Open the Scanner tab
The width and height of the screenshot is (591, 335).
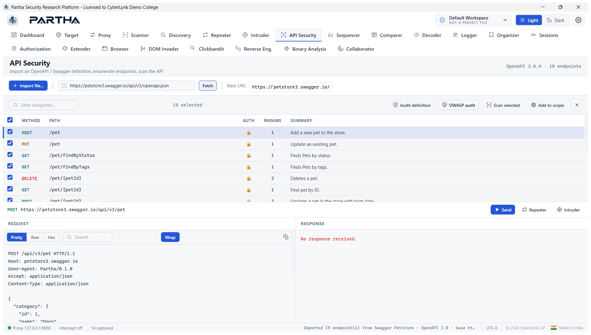coord(136,35)
